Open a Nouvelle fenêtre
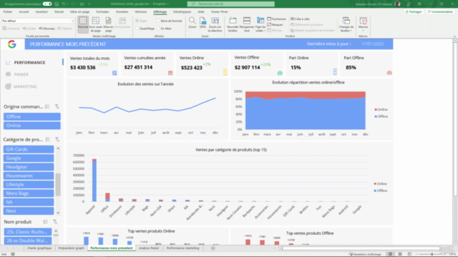458x257 pixels. (x=233, y=24)
